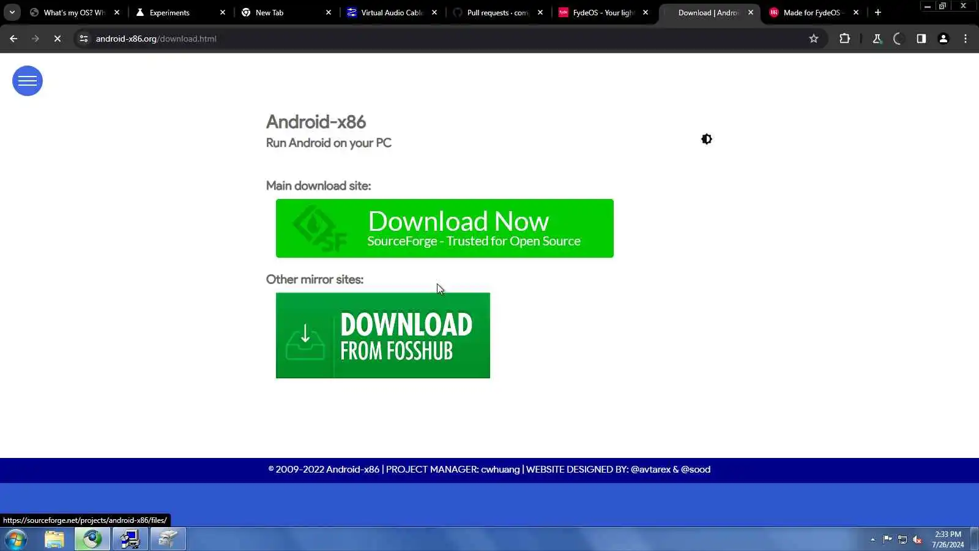Image resolution: width=979 pixels, height=551 pixels.
Task: Open Windows Explorer from taskbar
Action: click(54, 539)
